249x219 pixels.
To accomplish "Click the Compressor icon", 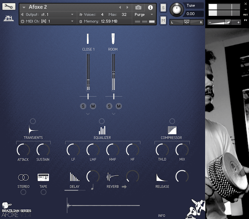I will 171,130.
